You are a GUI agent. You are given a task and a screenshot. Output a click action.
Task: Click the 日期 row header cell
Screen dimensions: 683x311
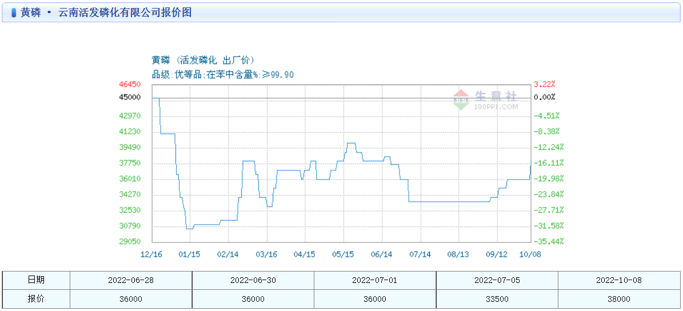(x=36, y=280)
